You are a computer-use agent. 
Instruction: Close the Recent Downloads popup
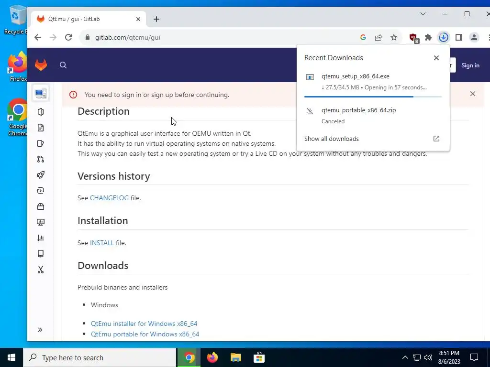(x=436, y=58)
